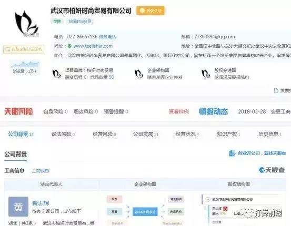
Task: Click butterfly icon next to 企业架构图
Action: [x=139, y=74]
